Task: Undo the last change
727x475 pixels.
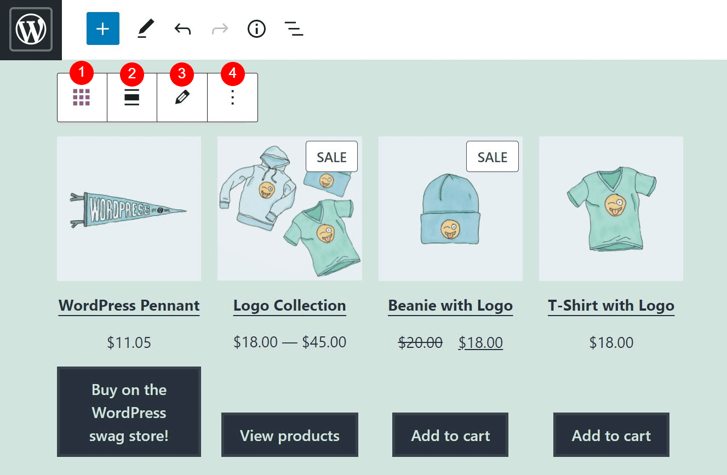Action: [182, 28]
